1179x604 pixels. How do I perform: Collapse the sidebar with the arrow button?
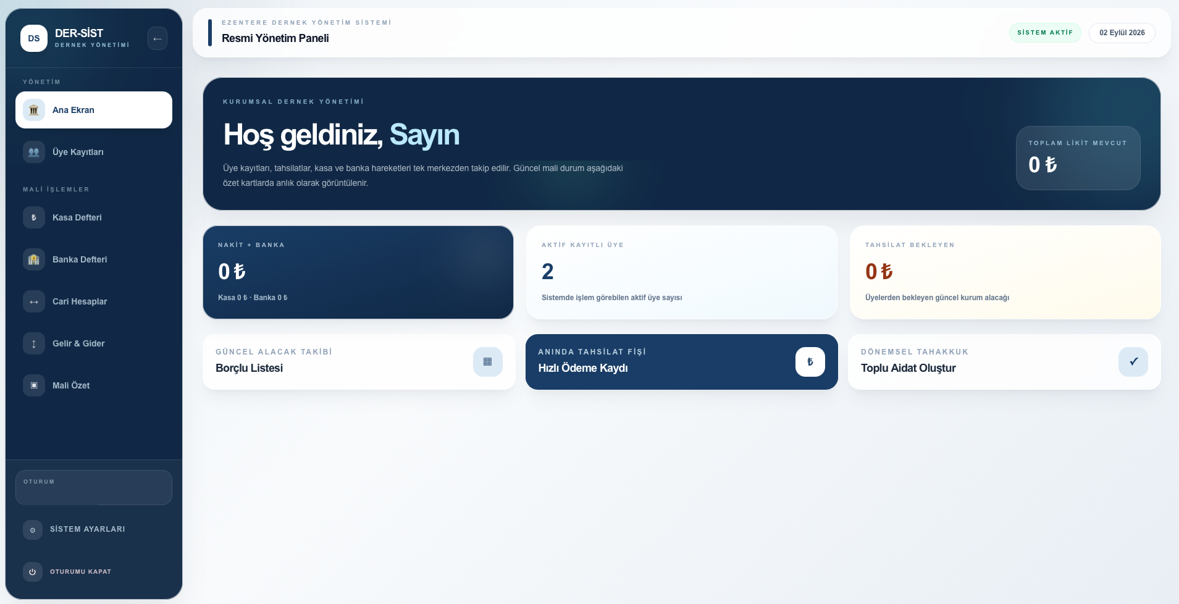pos(157,38)
